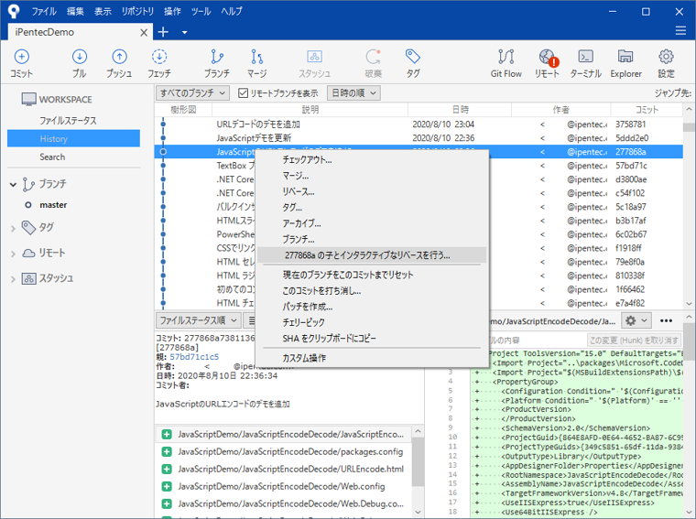The image size is (696, 519).
Task: Select commit URLデコードのデモを追加
Action: tap(419, 124)
